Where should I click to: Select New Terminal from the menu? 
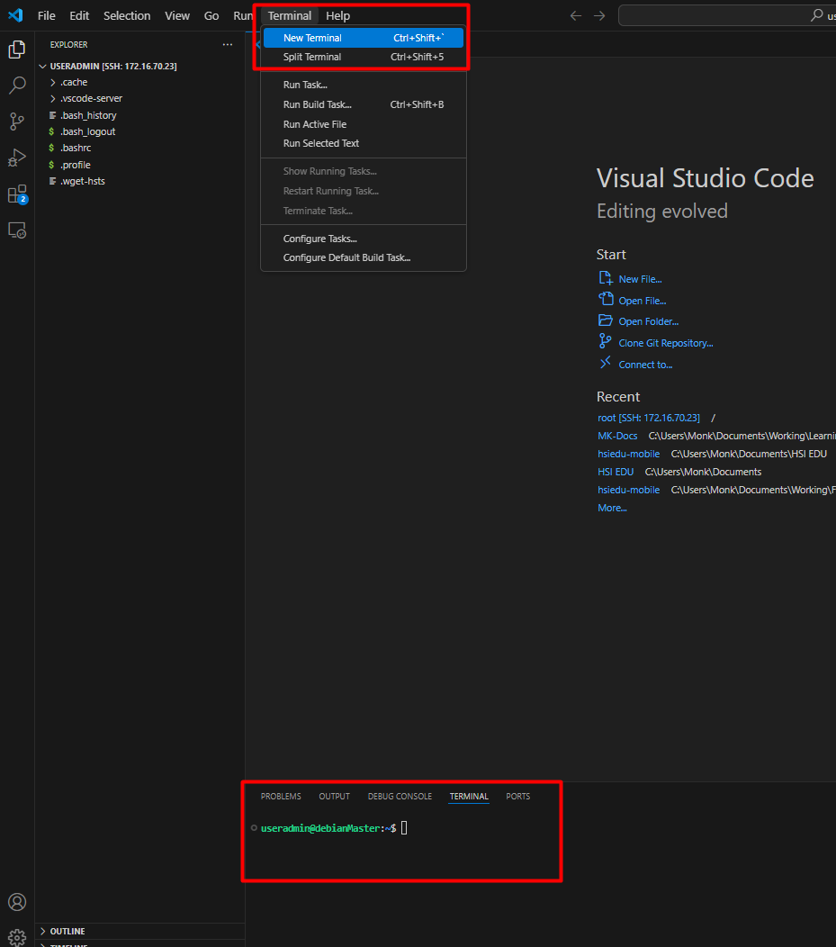tap(312, 38)
